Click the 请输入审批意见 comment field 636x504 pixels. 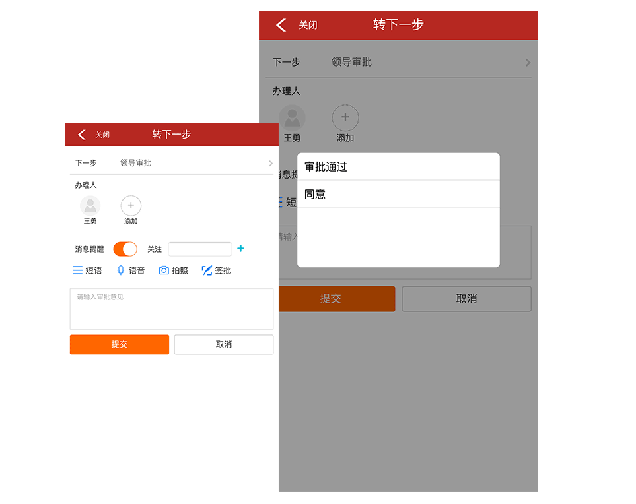[172, 309]
